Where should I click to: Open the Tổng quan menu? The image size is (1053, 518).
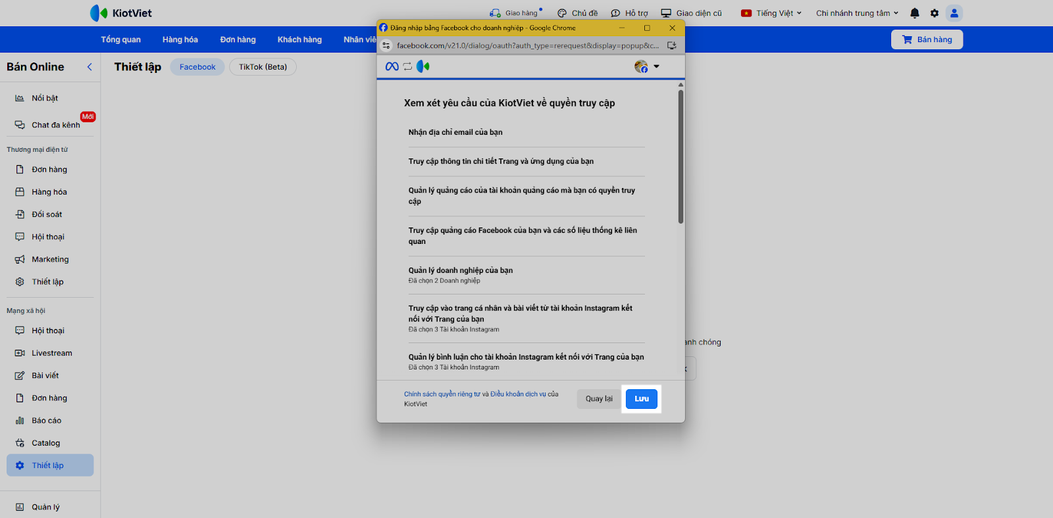[x=121, y=39]
